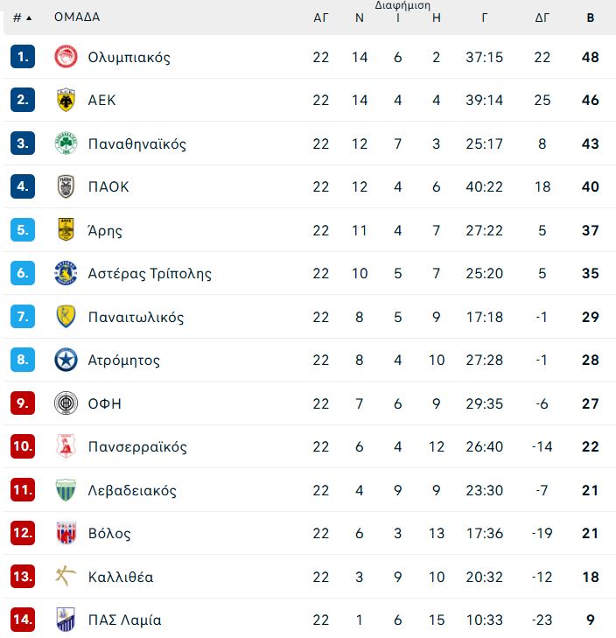616x638 pixels.
Task: Open the Παναιτωλικός team link
Action: pos(136,317)
